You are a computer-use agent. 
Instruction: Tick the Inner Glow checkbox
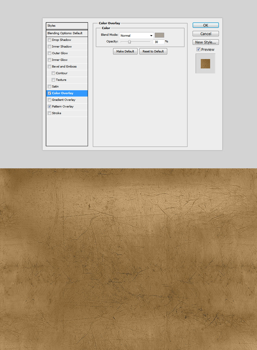click(50, 60)
